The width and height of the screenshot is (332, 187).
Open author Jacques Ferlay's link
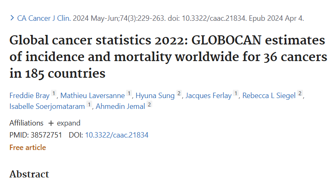(208, 96)
